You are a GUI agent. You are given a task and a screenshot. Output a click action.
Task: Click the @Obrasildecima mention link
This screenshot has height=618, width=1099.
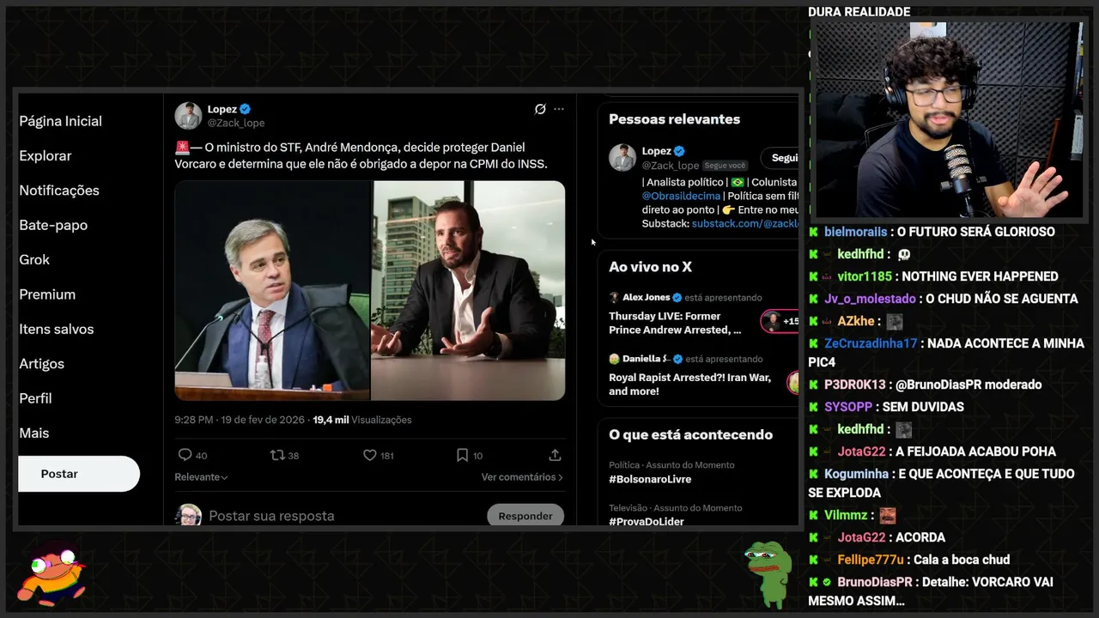click(x=681, y=196)
